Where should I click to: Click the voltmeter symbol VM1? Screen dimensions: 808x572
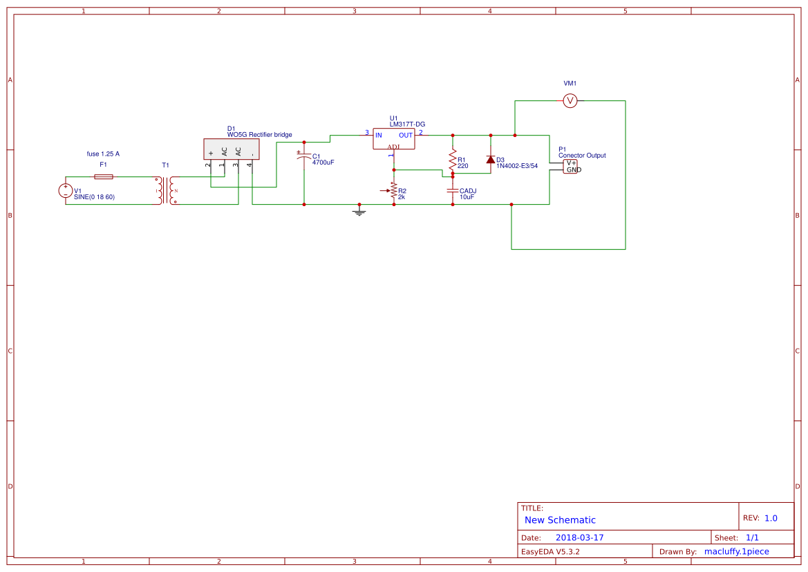[x=569, y=100]
